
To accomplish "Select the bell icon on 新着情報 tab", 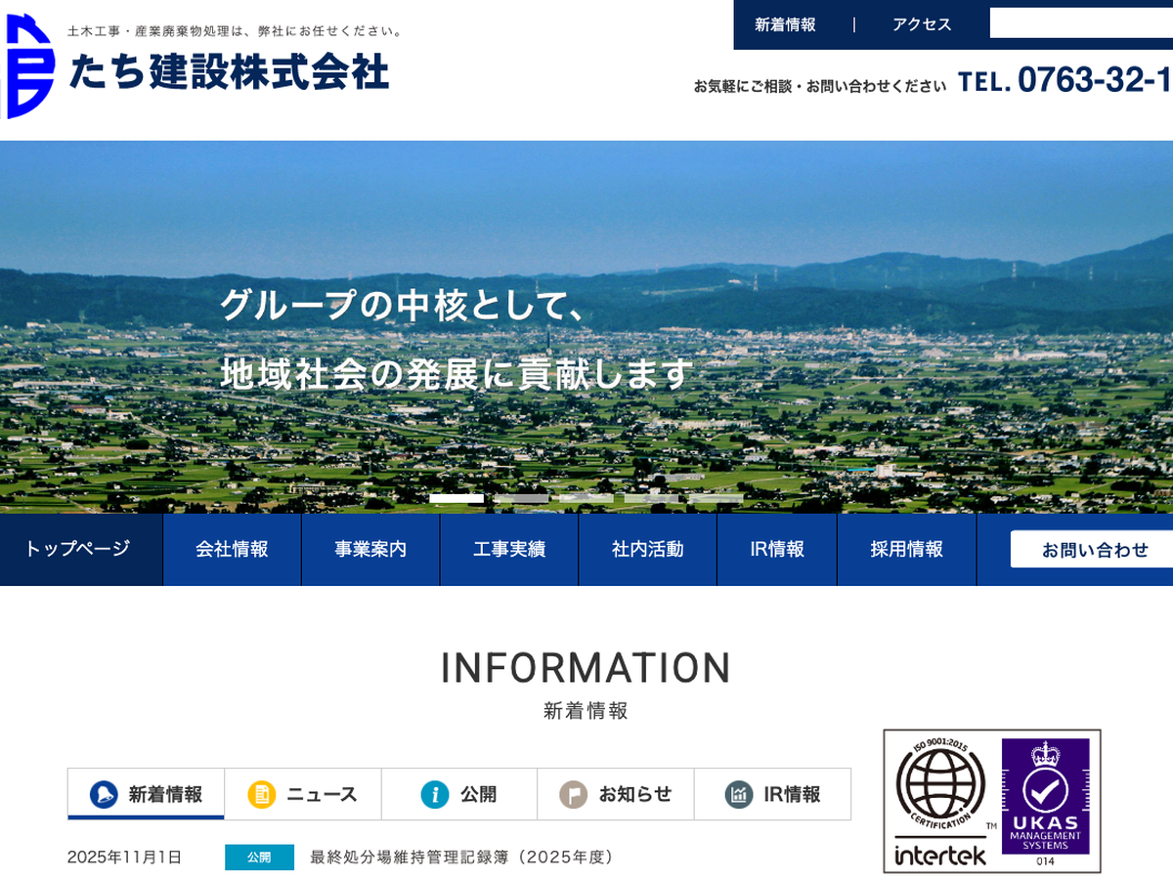I will point(104,794).
